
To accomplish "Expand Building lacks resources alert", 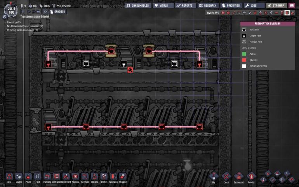I will [x=22, y=30].
